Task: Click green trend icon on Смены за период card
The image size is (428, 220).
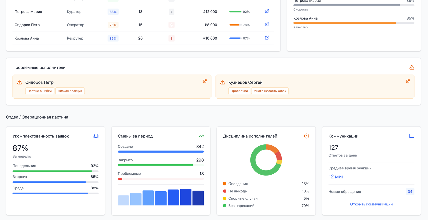Action: point(201,136)
